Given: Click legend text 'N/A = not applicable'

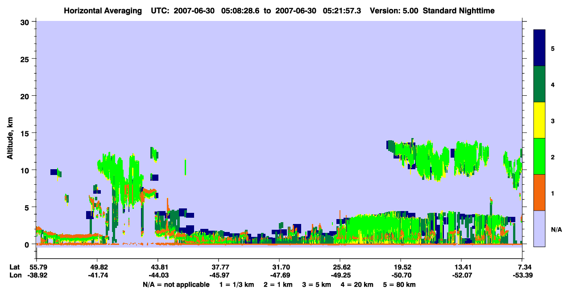Looking at the screenshot, I should (176, 285).
